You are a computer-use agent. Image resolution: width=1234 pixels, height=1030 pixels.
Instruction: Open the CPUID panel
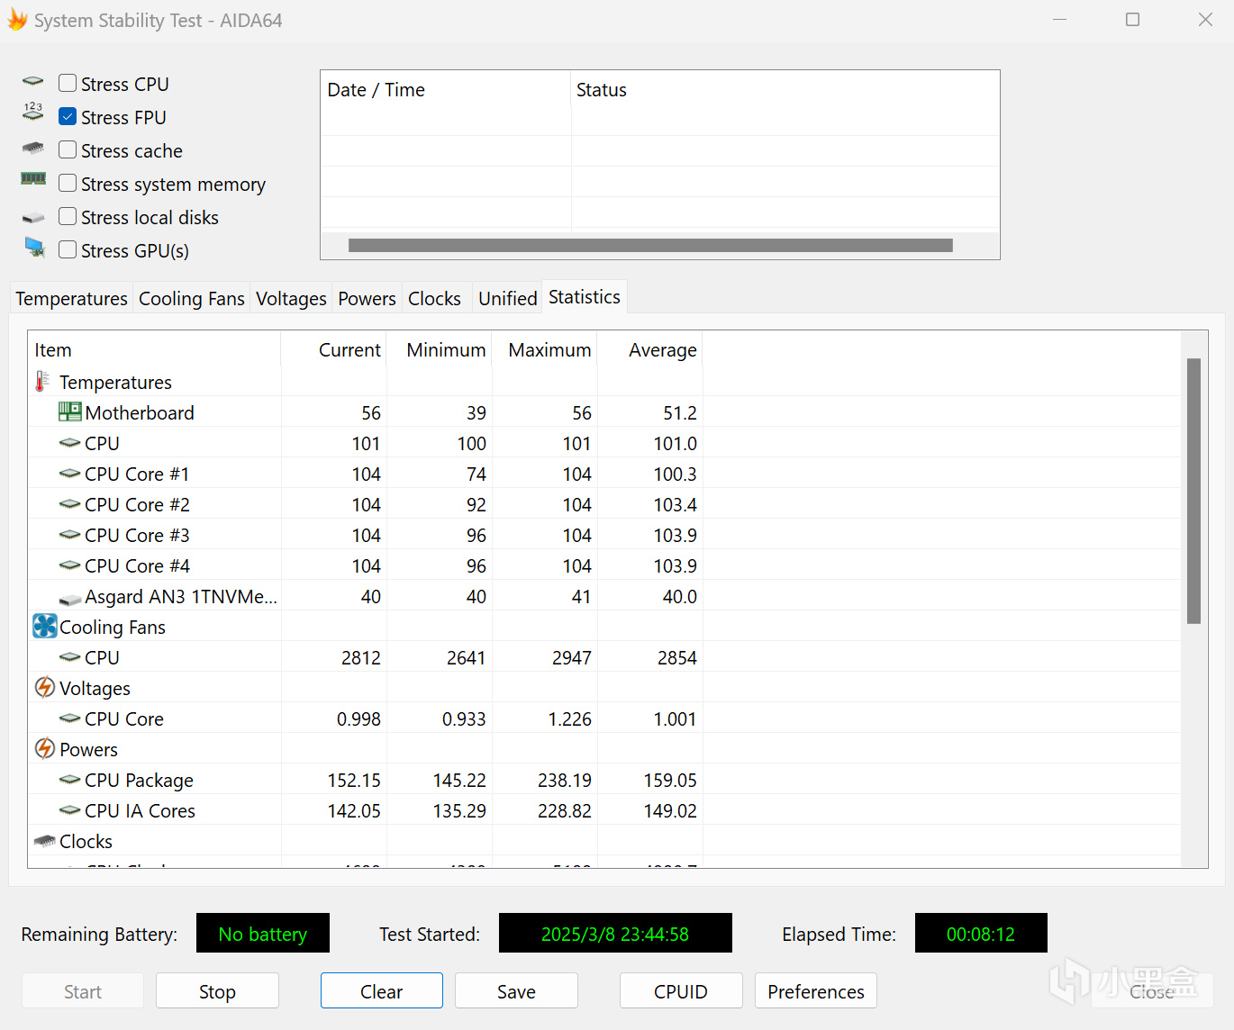[681, 991]
